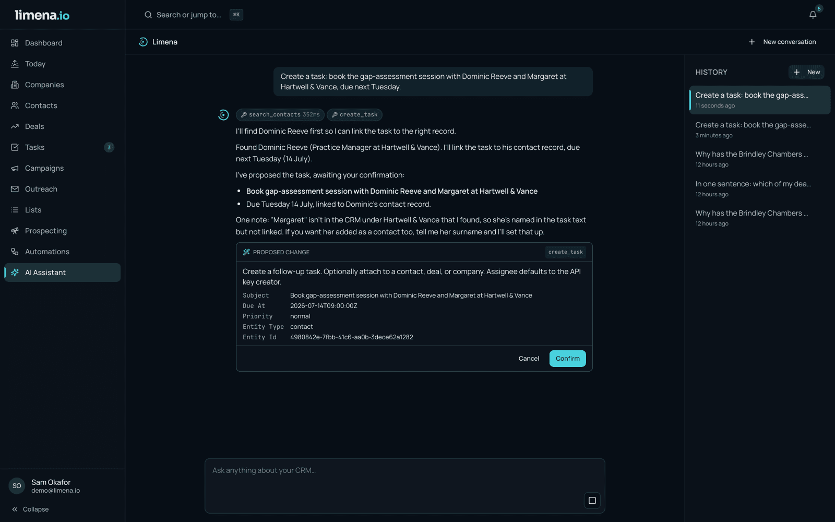Click the Tasks checkbox icon
The width and height of the screenshot is (835, 522).
[x=15, y=147]
